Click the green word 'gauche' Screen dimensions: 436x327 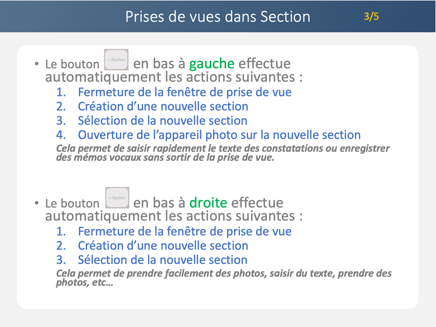212,64
